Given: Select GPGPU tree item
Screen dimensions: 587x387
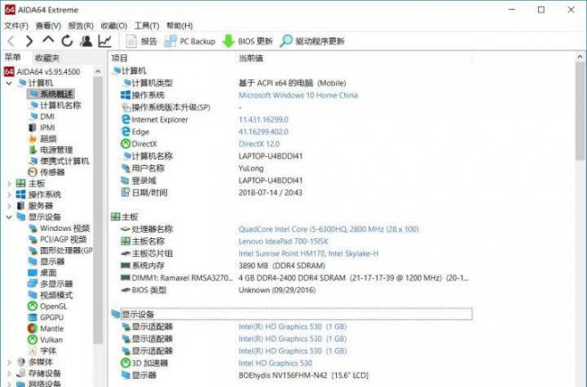Looking at the screenshot, I should click(x=46, y=318).
